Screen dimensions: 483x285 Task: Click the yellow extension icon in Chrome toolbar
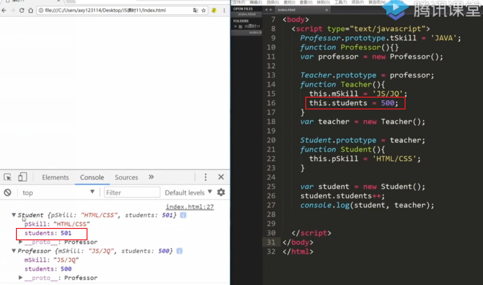(x=214, y=10)
